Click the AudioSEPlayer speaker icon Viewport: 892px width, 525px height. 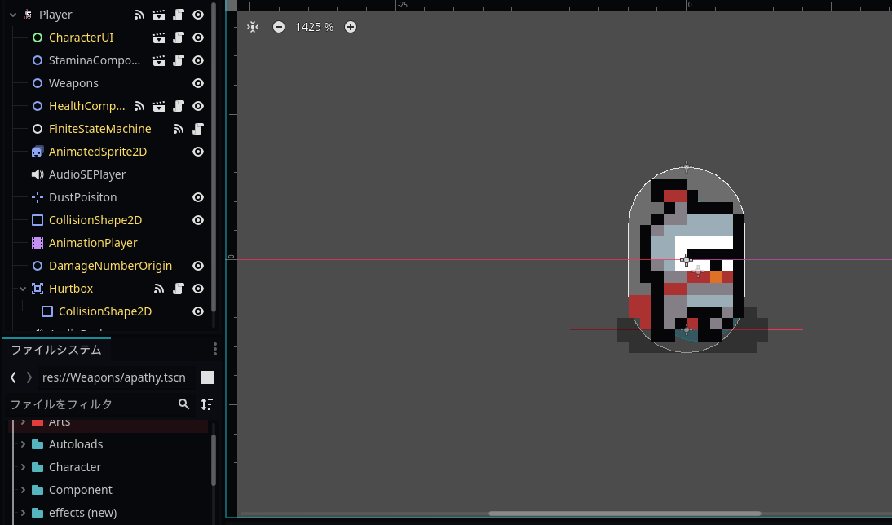click(x=38, y=174)
